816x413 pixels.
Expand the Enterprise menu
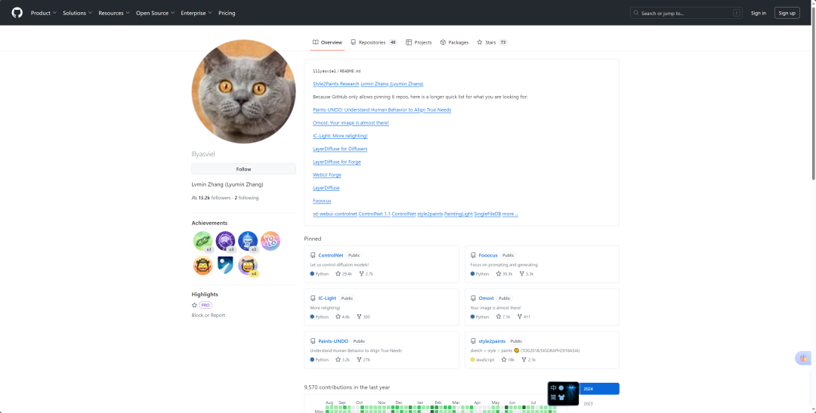196,13
